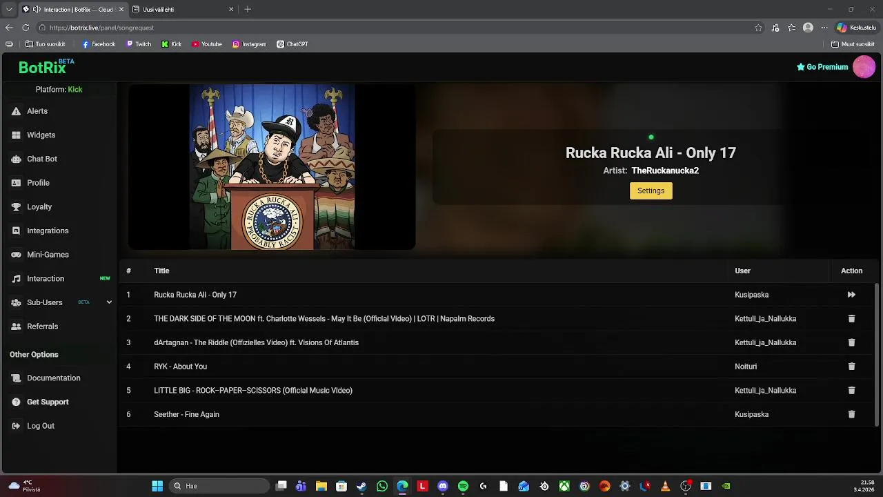The image size is (883, 497).
Task: Close the Uusi välilehti tab
Action: click(x=231, y=10)
